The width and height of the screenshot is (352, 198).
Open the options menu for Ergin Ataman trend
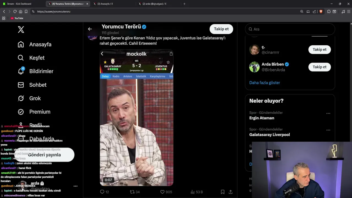pyautogui.click(x=328, y=113)
